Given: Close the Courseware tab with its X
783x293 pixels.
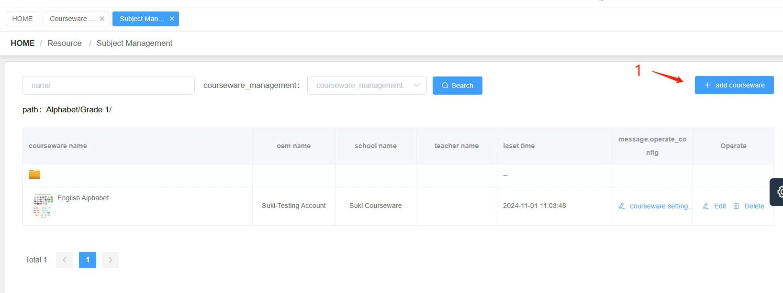Looking at the screenshot, I should (x=102, y=19).
